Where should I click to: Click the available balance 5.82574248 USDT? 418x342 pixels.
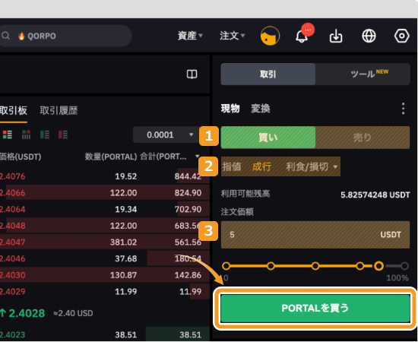point(375,195)
